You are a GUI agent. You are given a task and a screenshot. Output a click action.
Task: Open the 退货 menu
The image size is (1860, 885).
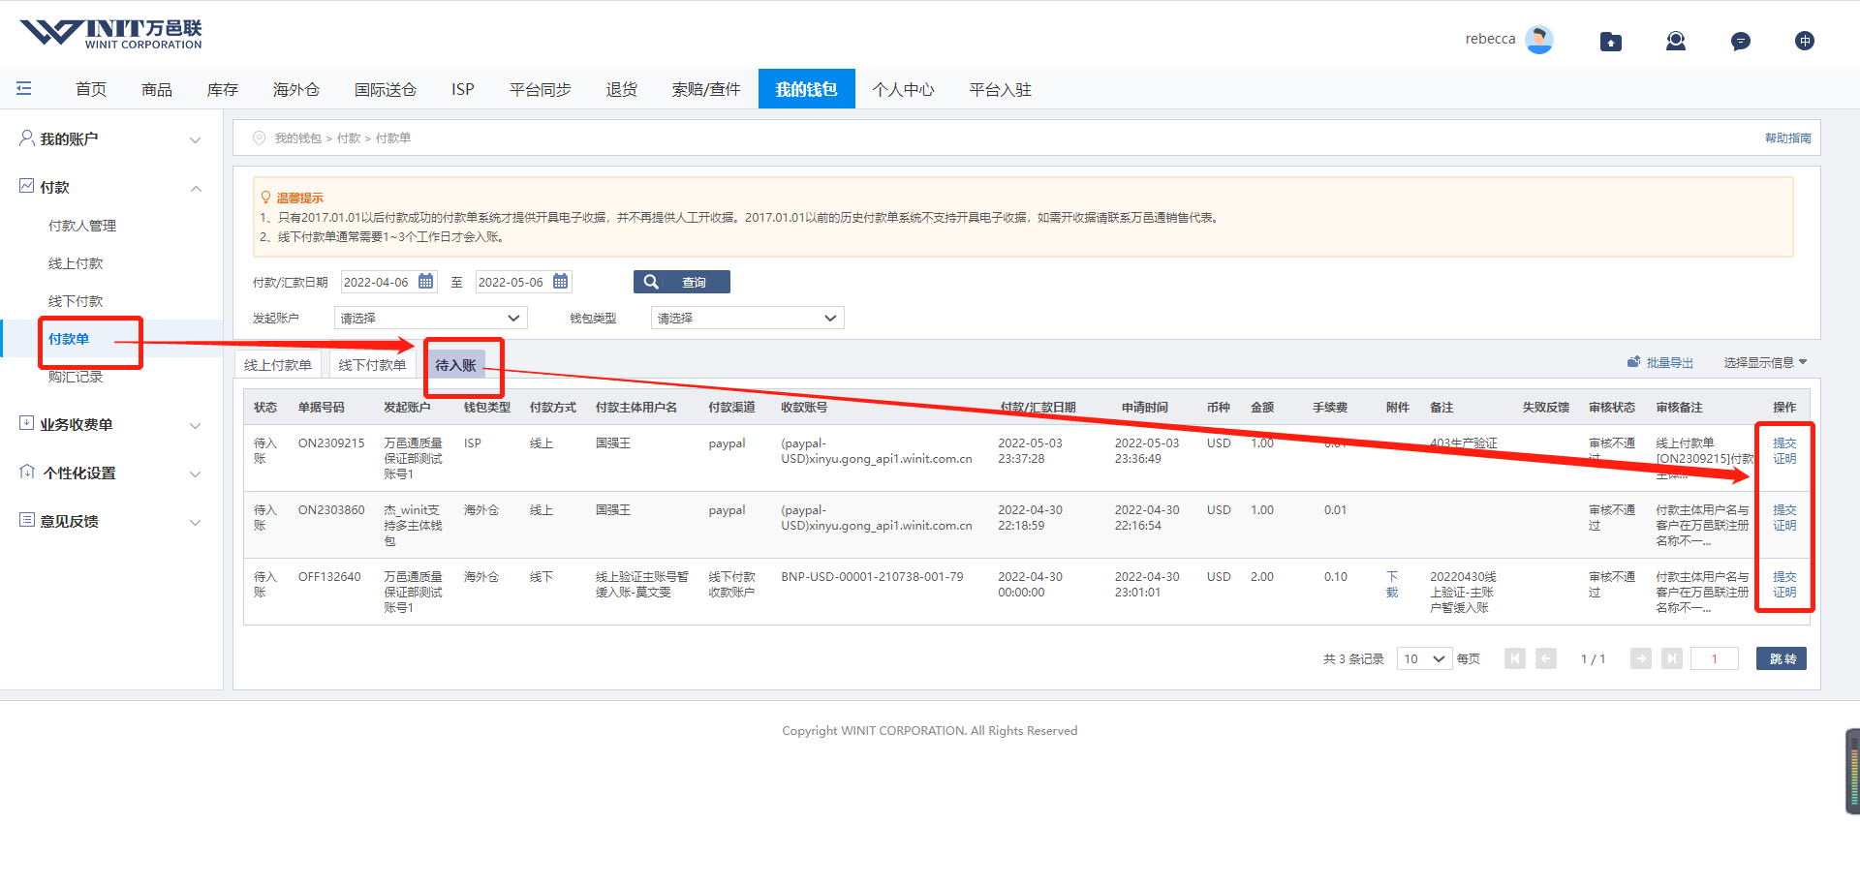pyautogui.click(x=622, y=89)
